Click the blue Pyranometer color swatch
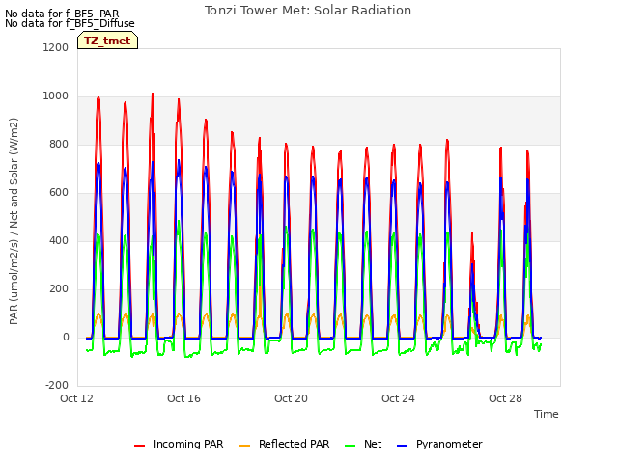618x463 pixels. point(402,446)
